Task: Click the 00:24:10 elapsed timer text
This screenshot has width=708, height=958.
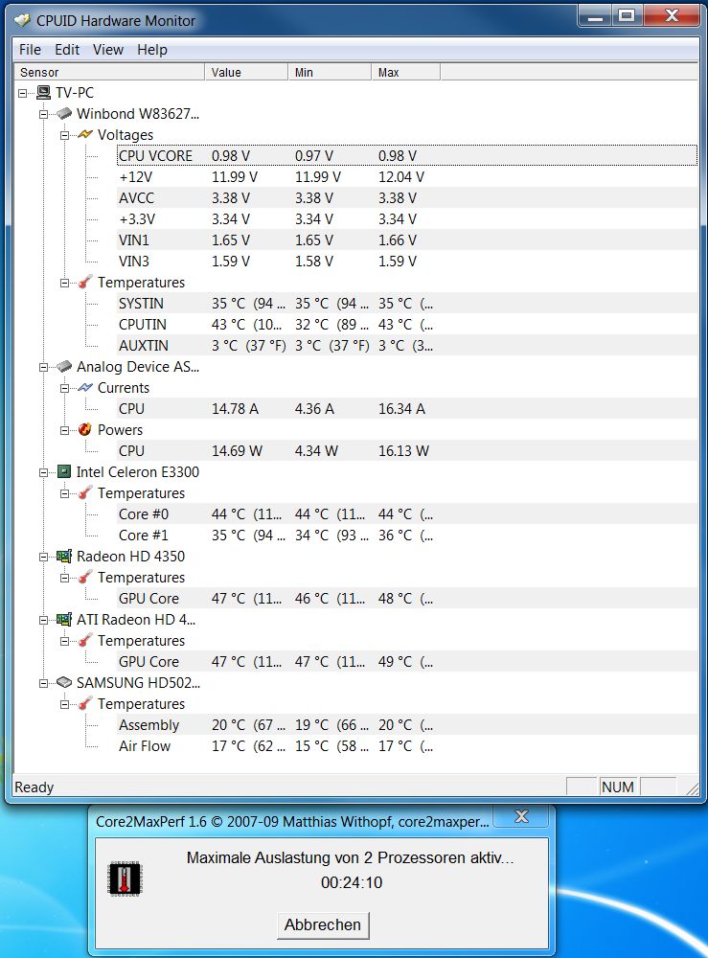Action: pos(352,882)
